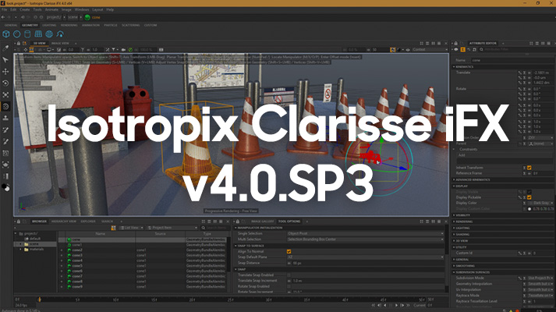This screenshot has height=312, width=556.
Task: Create a cylinder with the shelf icon
Action: click(x=27, y=34)
